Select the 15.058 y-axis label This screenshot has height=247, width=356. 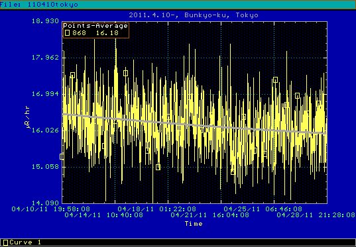[x=45, y=167]
